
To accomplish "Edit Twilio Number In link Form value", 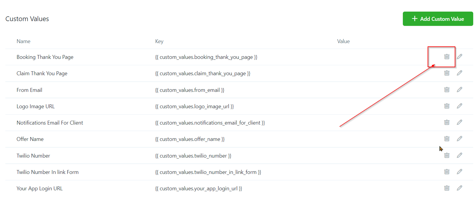I will [x=459, y=172].
